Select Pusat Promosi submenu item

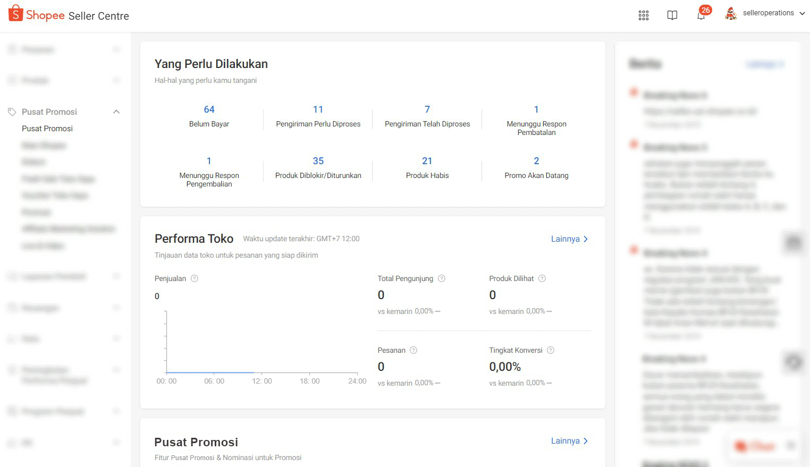47,129
